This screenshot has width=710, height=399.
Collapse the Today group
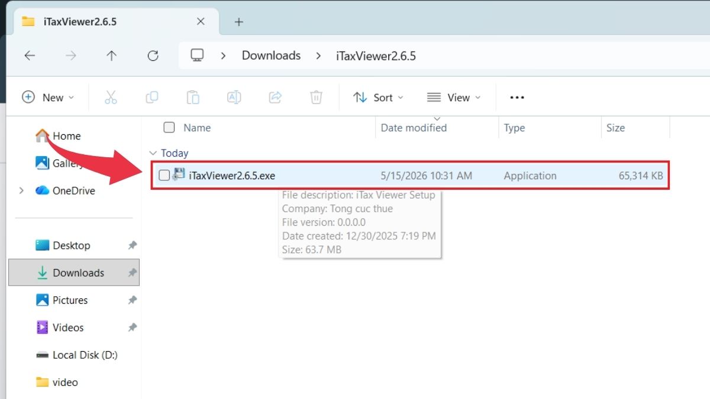153,153
